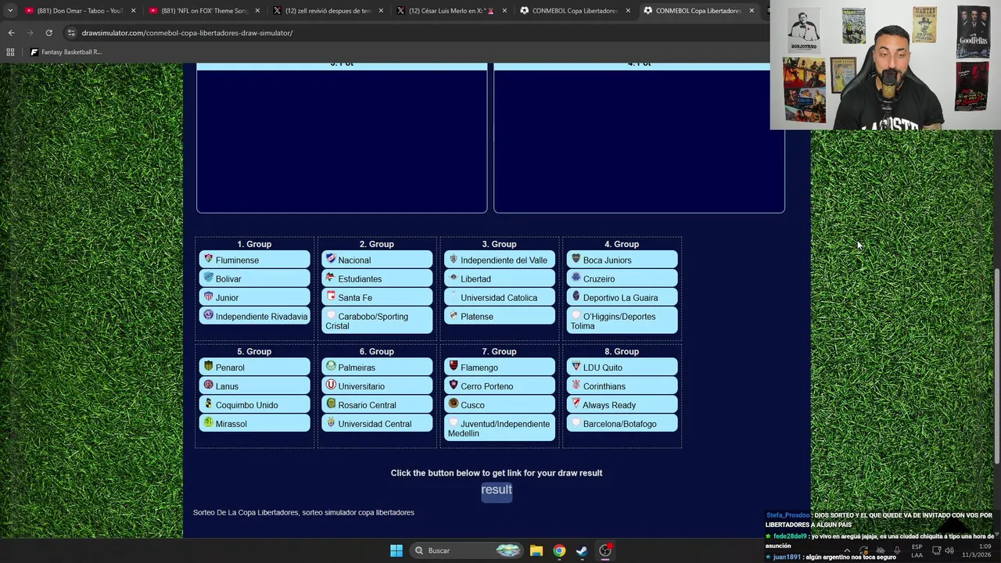Viewport: 1001px width, 563px height.
Task: Click the taskbar Buscar search box
Action: (x=465, y=550)
